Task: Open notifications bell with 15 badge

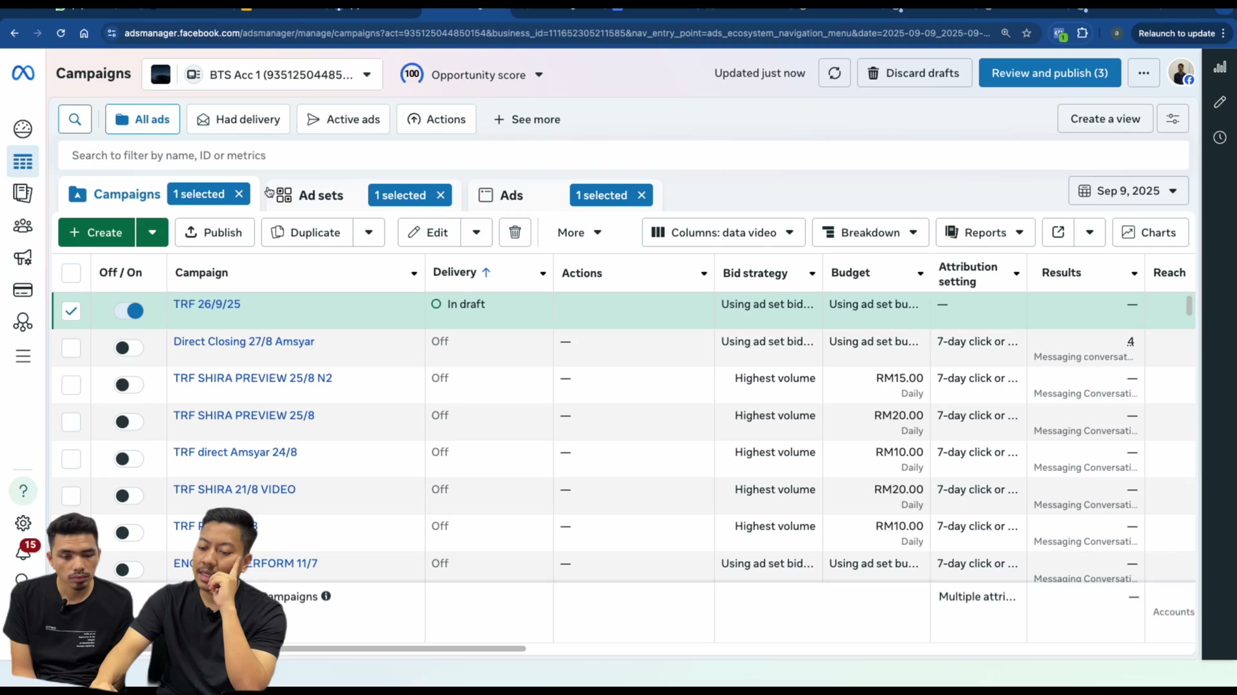Action: [24, 551]
